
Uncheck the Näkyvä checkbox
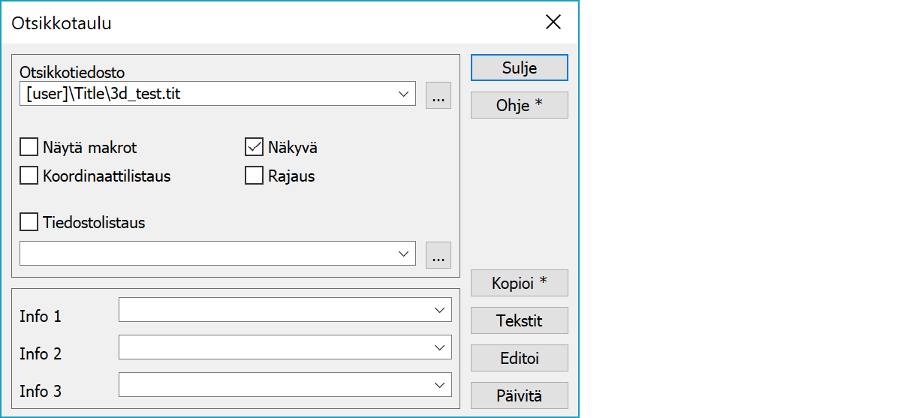[x=254, y=147]
